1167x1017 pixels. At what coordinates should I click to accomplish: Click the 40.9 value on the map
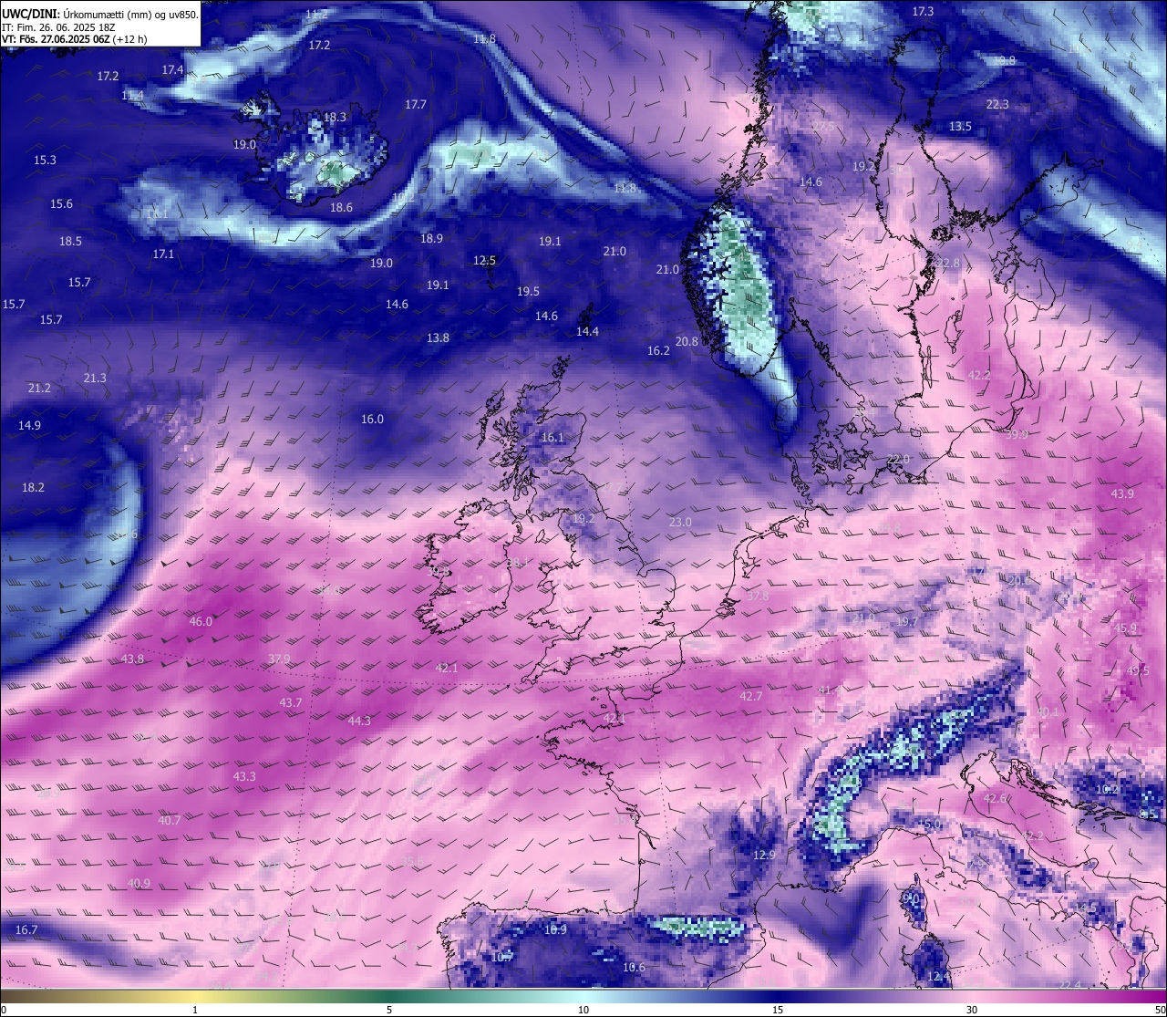point(139,883)
